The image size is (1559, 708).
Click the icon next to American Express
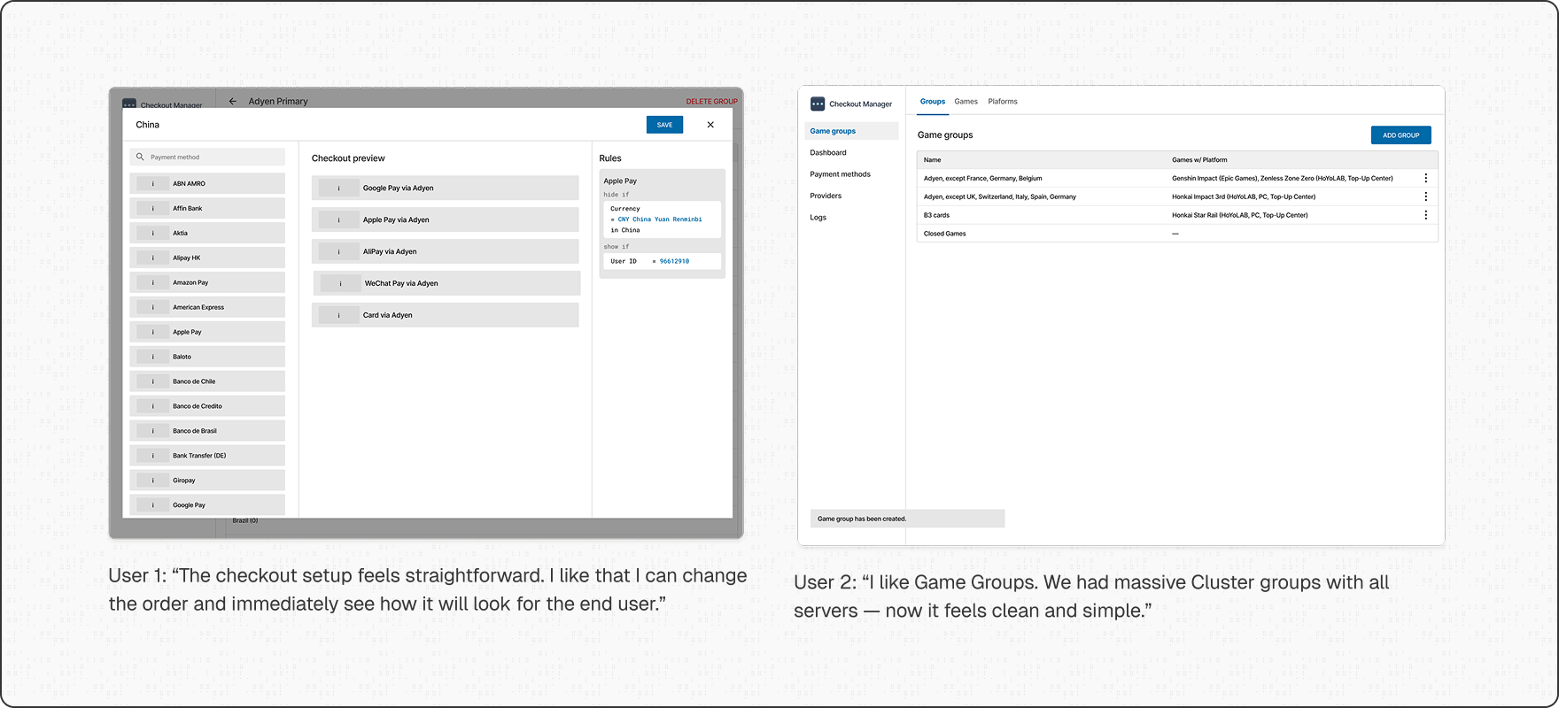click(x=153, y=307)
